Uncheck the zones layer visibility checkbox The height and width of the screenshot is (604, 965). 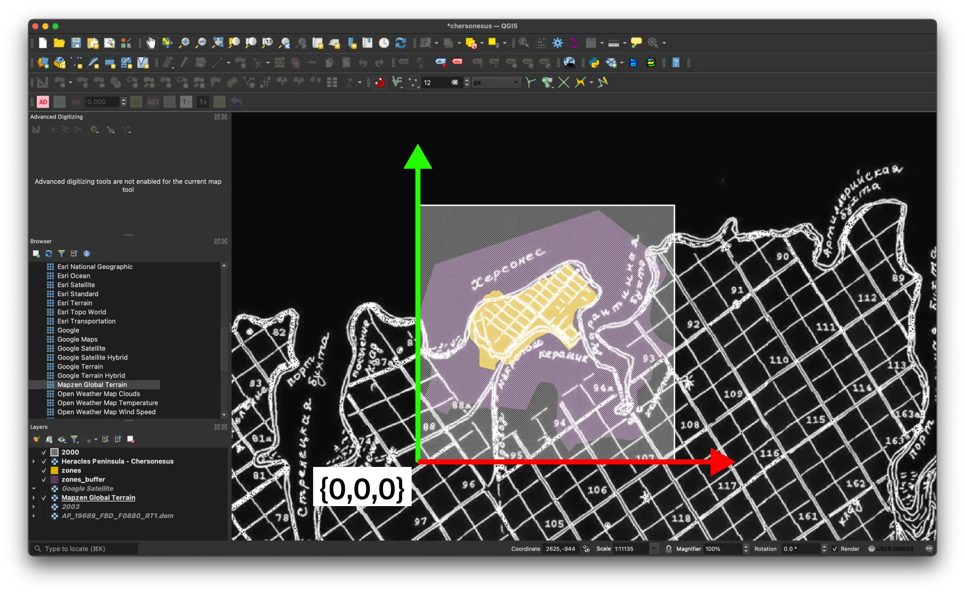point(44,470)
